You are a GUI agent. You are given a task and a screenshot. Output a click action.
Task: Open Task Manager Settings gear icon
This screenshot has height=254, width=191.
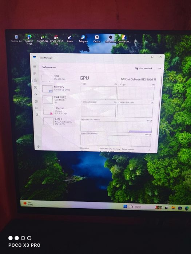point(38,147)
